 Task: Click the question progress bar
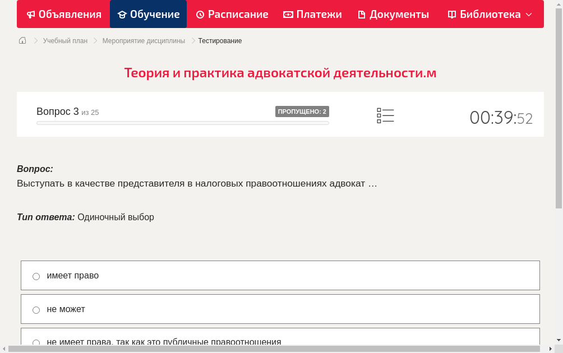click(x=182, y=123)
